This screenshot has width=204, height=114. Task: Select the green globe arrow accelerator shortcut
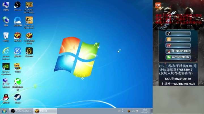pyautogui.click(x=18, y=84)
